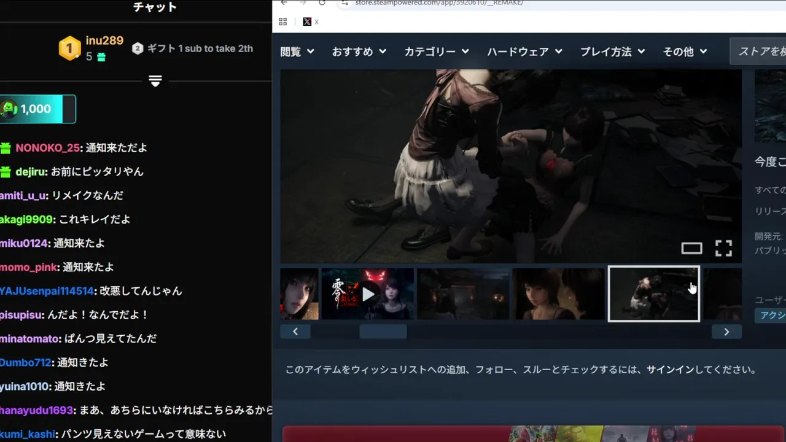
Task: Open the カテゴリー dropdown menu
Action: pos(437,52)
